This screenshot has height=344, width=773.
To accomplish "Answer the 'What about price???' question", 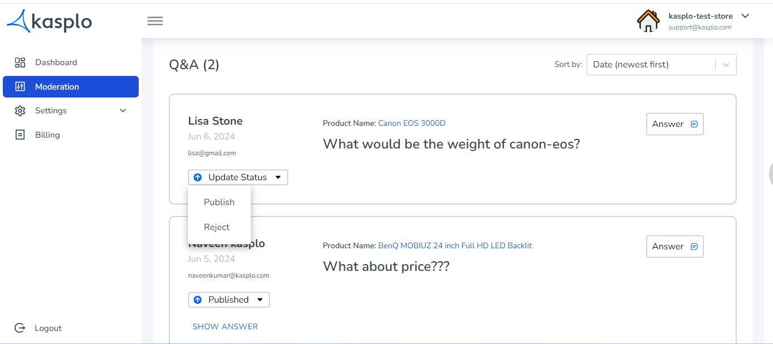I will pos(675,247).
